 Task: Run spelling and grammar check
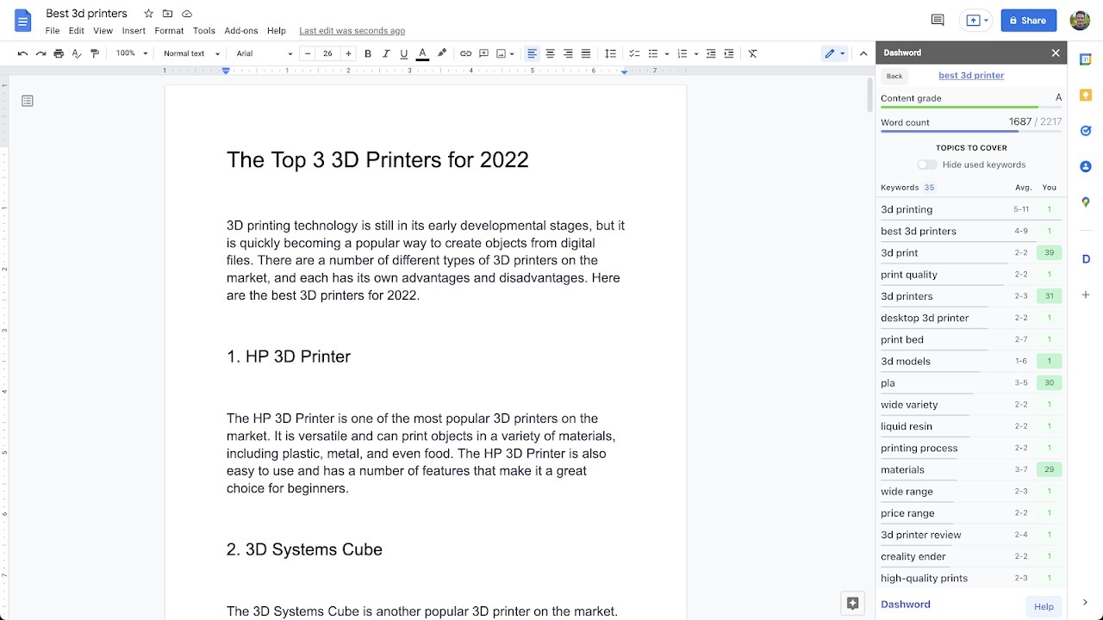[77, 53]
